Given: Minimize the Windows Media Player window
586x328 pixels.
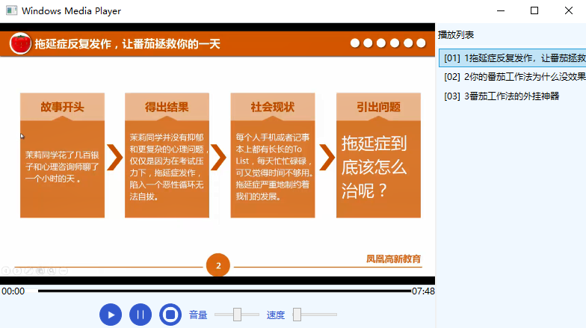Looking at the screenshot, I should click(501, 10).
